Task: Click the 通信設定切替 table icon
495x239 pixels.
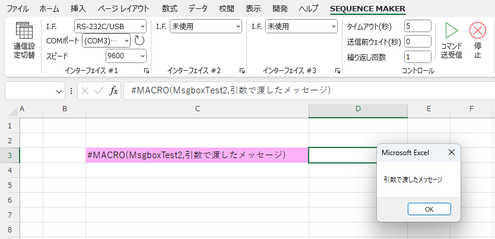Action: (x=24, y=30)
